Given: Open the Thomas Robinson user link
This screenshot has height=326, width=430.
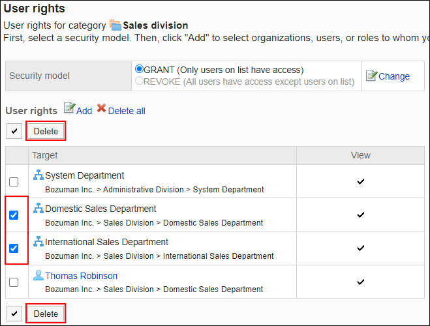Looking at the screenshot, I should (x=81, y=276).
